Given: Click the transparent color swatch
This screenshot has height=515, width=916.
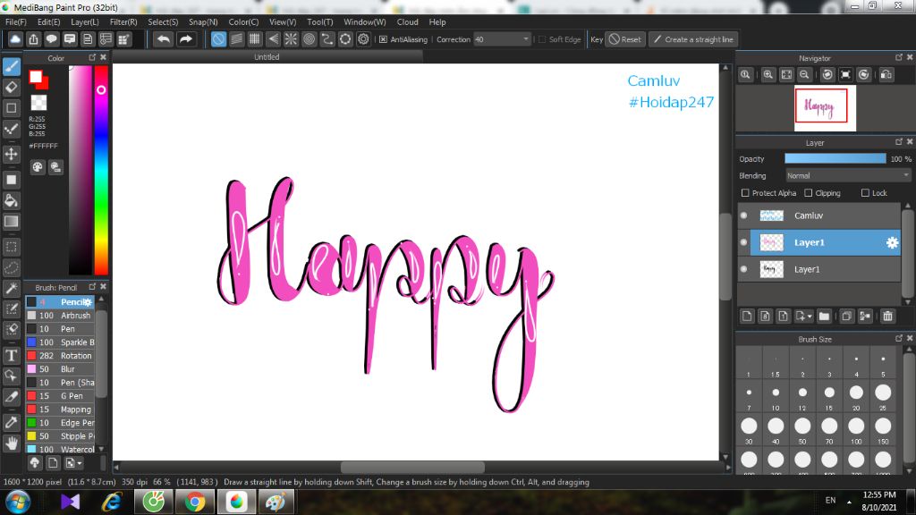Looking at the screenshot, I should pyautogui.click(x=38, y=102).
